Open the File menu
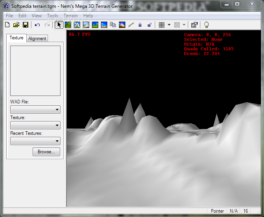 point(9,16)
